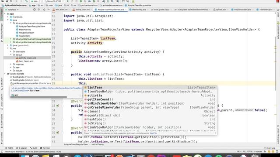
Task: Click the 4 spaces indent status entry
Action: click(258, 152)
